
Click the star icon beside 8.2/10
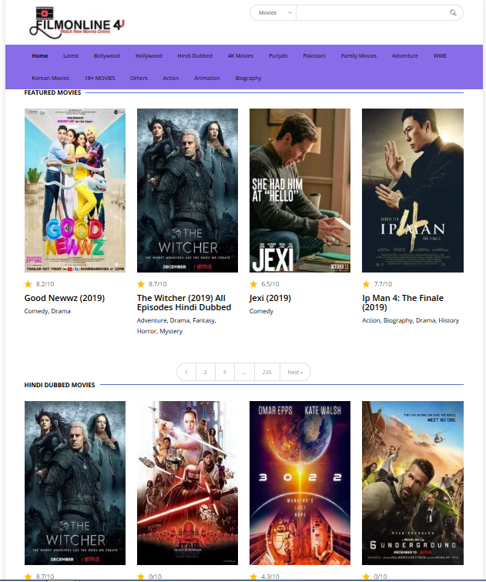click(x=28, y=284)
